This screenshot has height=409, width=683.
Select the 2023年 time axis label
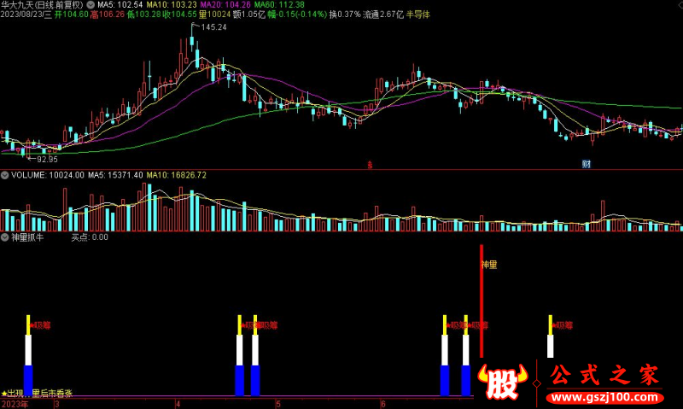tap(15, 404)
